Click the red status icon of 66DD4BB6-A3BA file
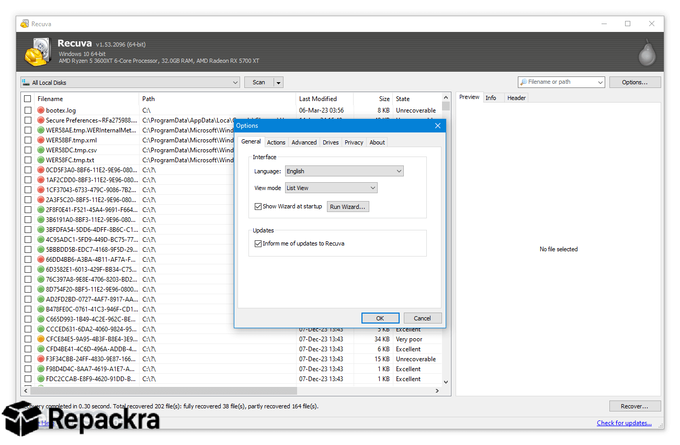Viewport: 680px width, 445px height. click(x=41, y=260)
